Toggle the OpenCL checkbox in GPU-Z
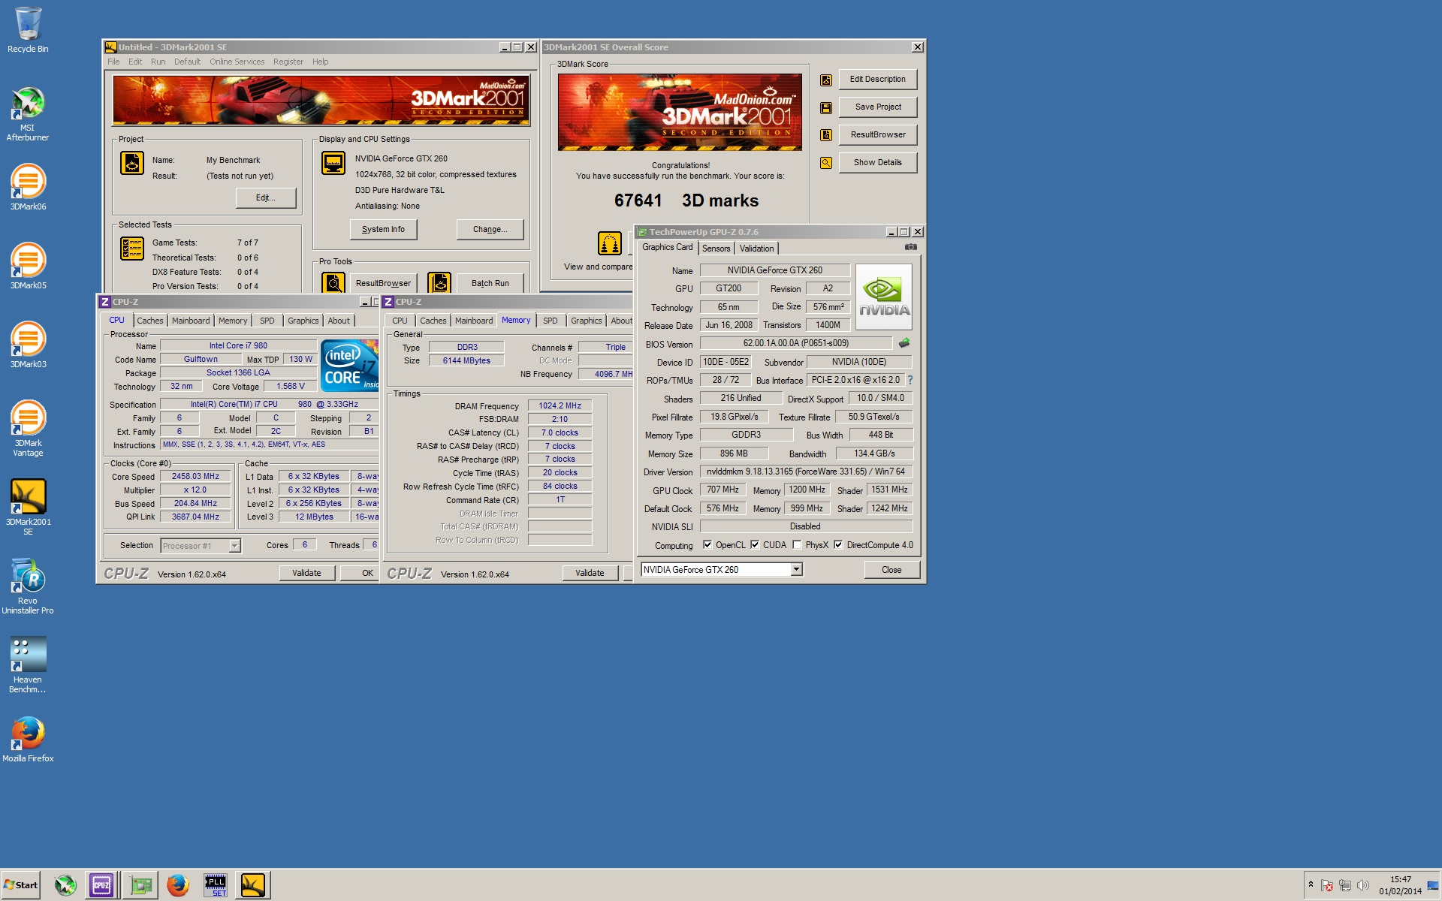This screenshot has height=901, width=1442. pyautogui.click(x=707, y=545)
